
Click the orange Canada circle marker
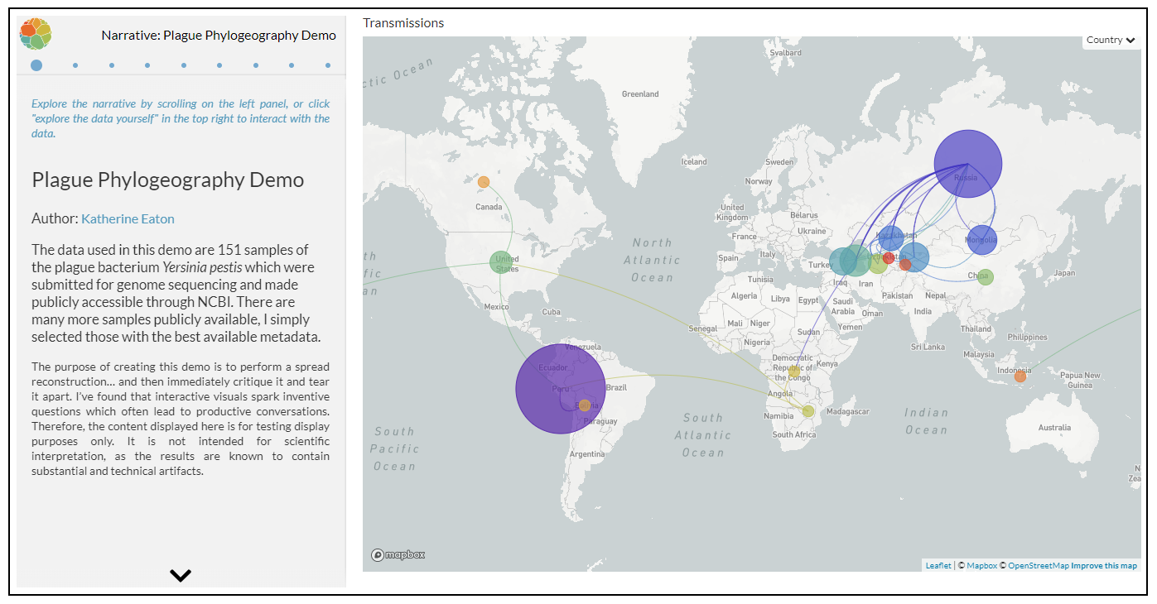tap(484, 182)
